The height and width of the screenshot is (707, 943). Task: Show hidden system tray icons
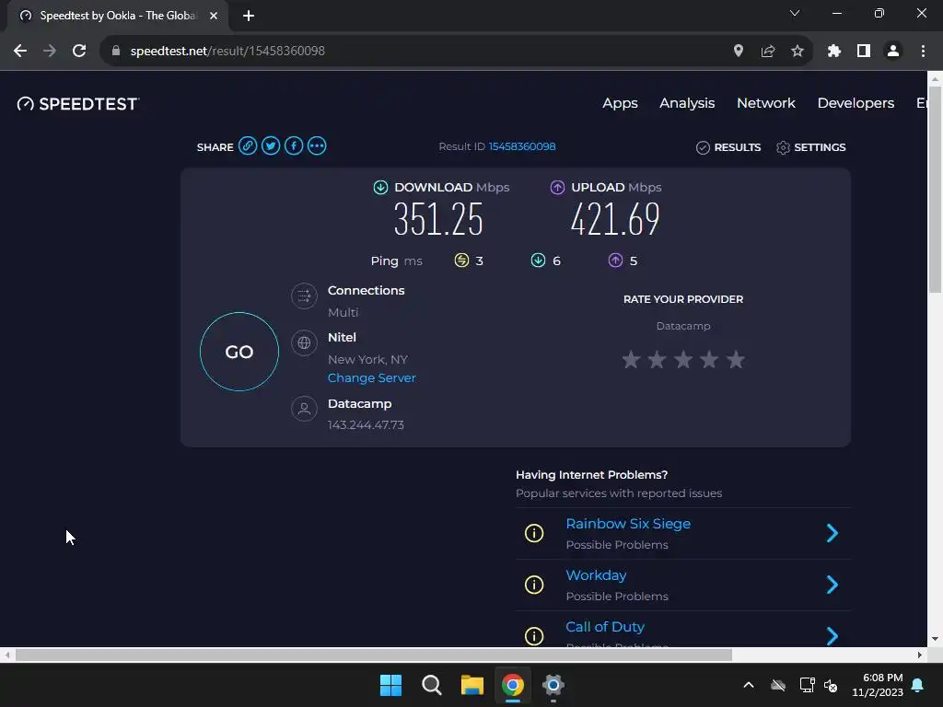[749, 685]
